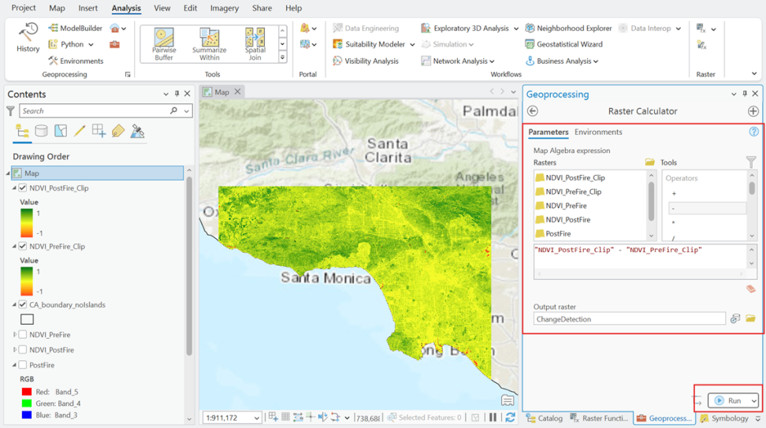766x428 pixels.
Task: Select the minus operator
Action: pyautogui.click(x=707, y=209)
